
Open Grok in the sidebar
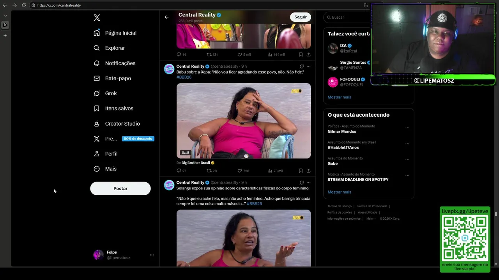pyautogui.click(x=105, y=93)
